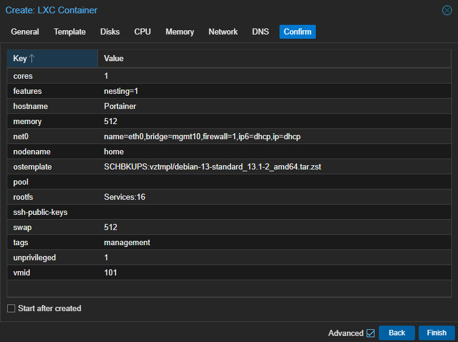This screenshot has width=458, height=342.
Task: Select the memory row key
Action: pos(27,121)
